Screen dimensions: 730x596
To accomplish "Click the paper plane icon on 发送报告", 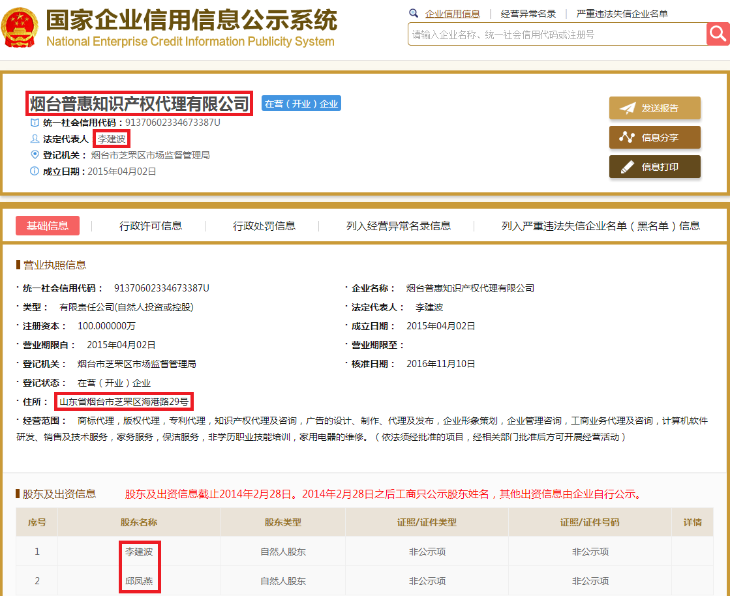I will tap(628, 108).
